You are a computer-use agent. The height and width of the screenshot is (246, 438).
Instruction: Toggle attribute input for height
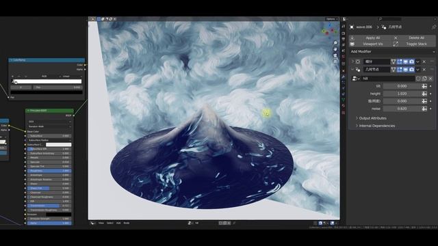pyautogui.click(x=424, y=94)
